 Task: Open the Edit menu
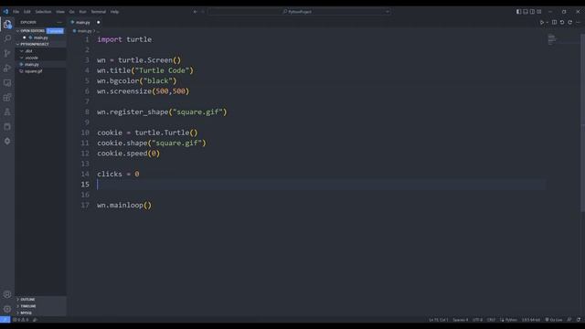[27, 12]
